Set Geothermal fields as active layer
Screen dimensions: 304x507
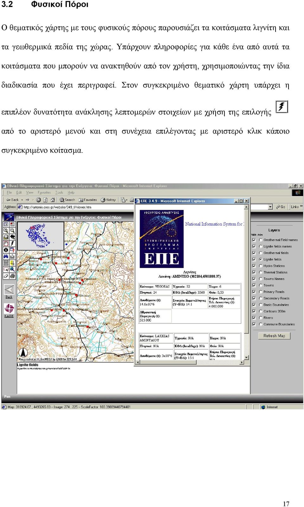coord(261,253)
